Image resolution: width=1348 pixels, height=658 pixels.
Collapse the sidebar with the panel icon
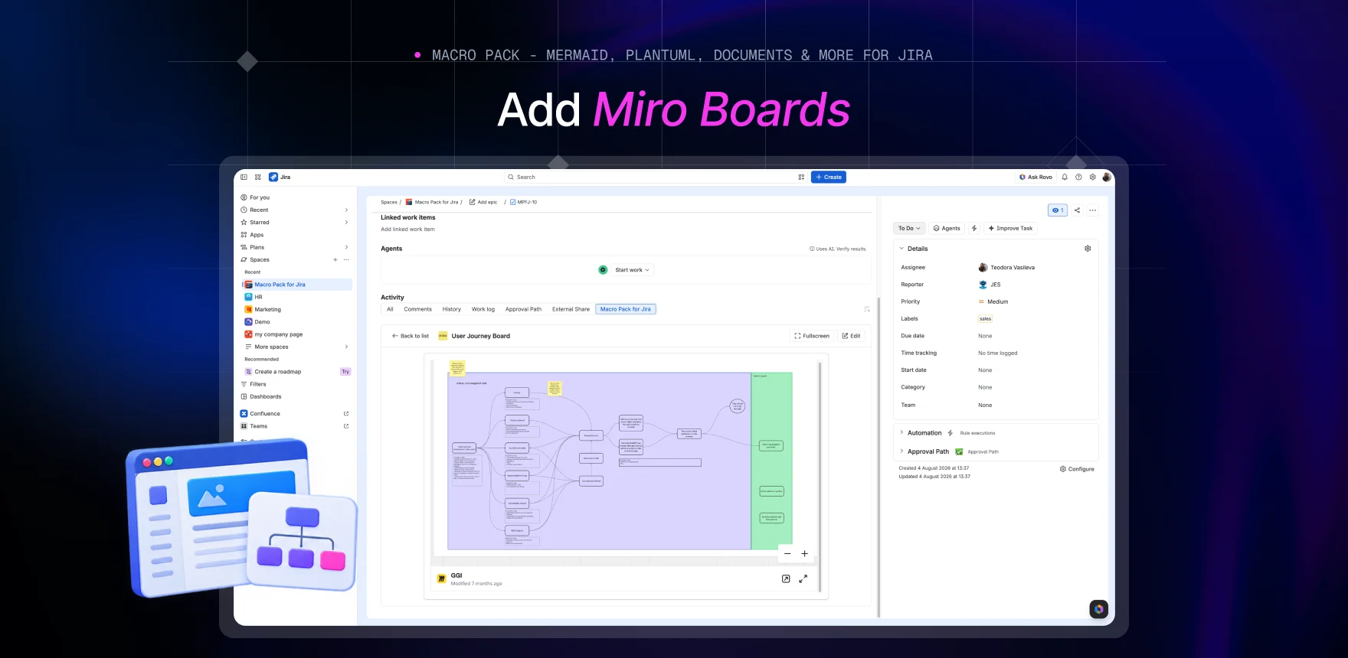point(244,177)
